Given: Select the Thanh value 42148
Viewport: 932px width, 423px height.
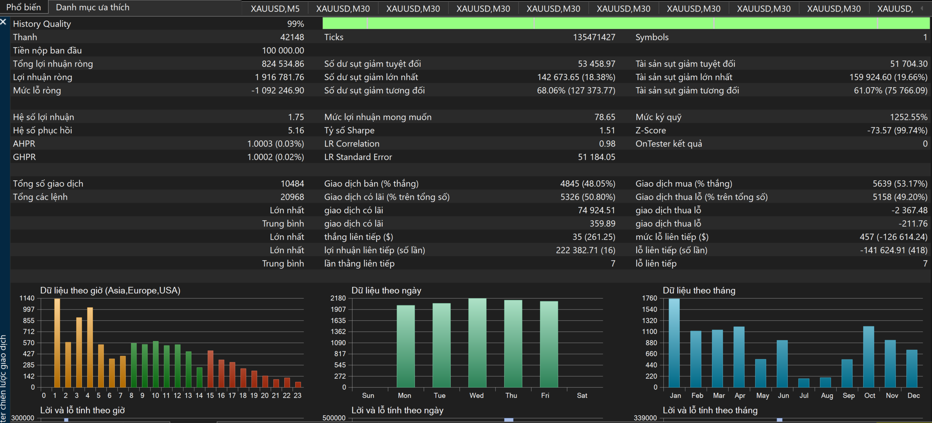Looking at the screenshot, I should (292, 37).
